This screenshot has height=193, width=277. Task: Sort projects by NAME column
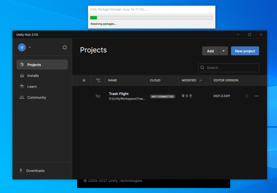coord(113,80)
